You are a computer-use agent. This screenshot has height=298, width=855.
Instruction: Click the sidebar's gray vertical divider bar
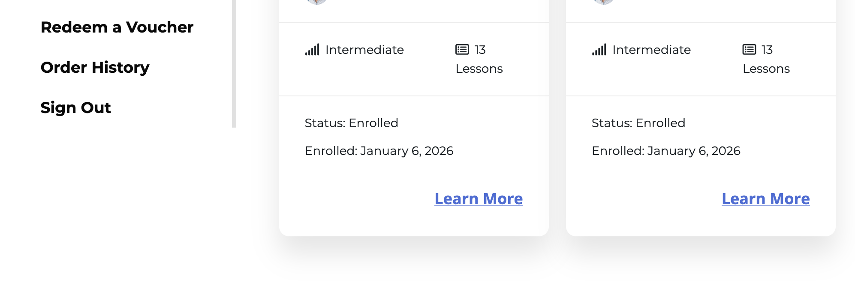[234, 64]
